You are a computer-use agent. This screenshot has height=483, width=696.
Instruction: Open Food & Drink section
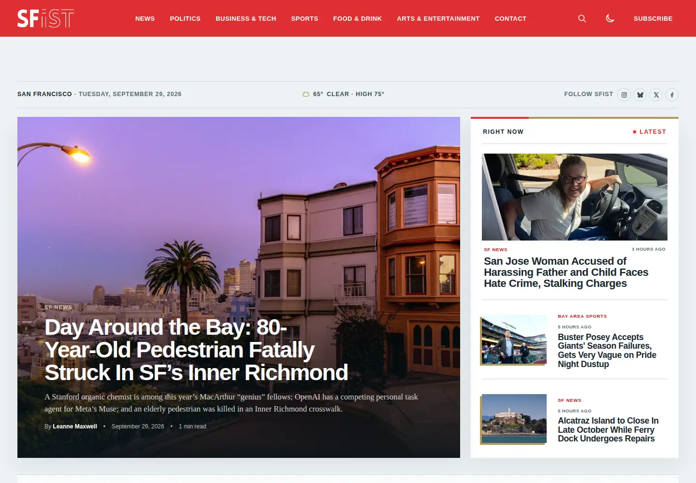[357, 18]
